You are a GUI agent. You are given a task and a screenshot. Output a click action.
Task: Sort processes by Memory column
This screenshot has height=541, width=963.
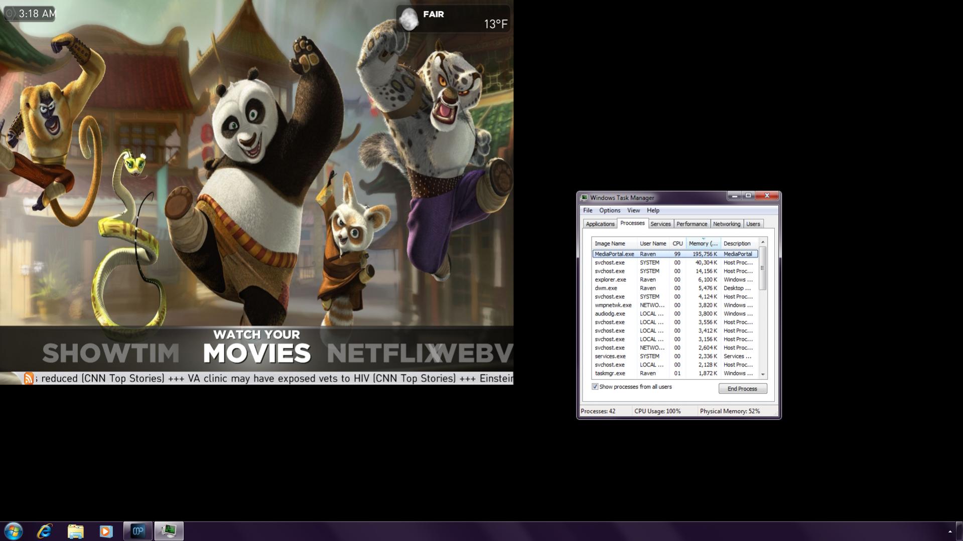tap(703, 244)
